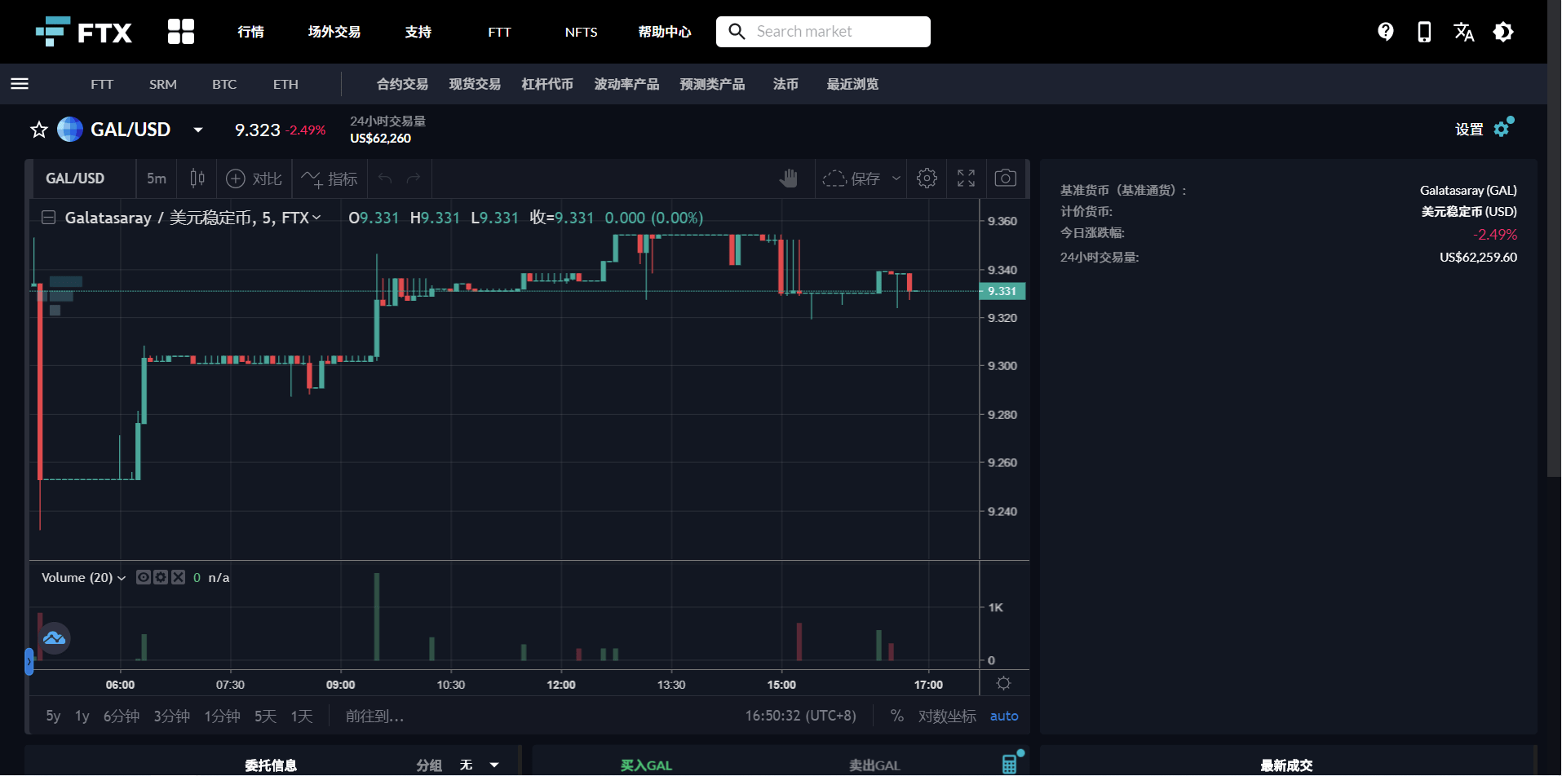Open the language translation icon
The height and width of the screenshot is (776, 1562).
(1463, 32)
